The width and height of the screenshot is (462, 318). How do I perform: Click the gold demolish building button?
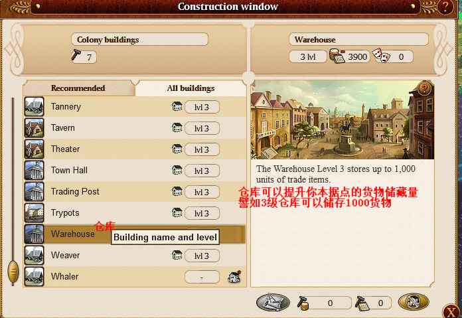414,302
